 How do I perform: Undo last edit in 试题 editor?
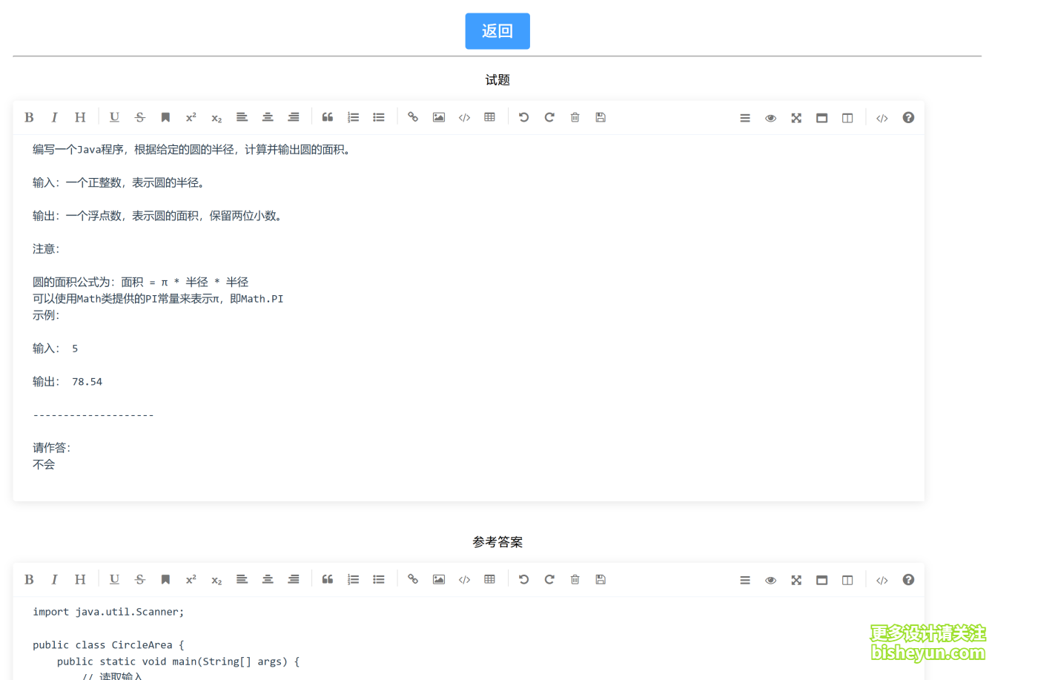click(x=523, y=117)
